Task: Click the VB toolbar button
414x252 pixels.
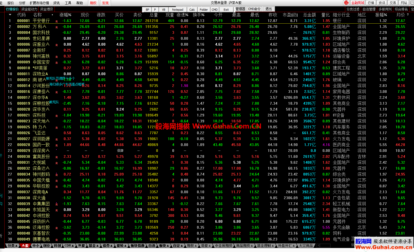Action: [x=164, y=9]
